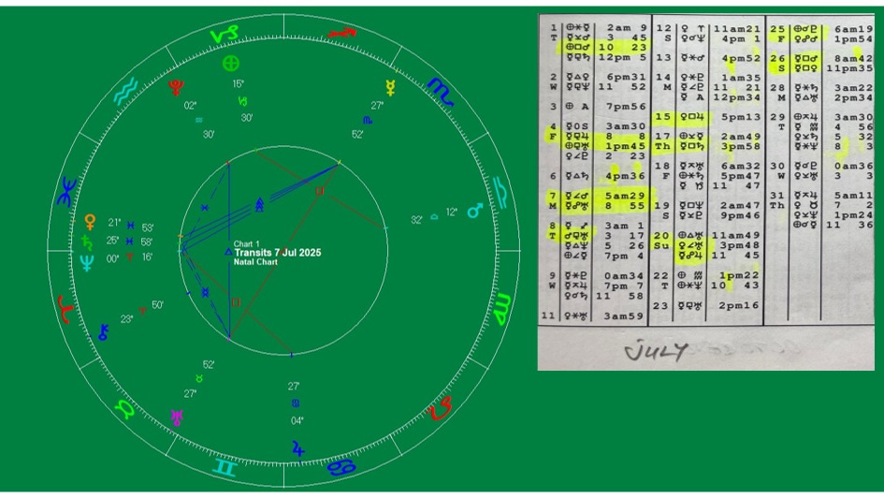The width and height of the screenshot is (884, 498).
Task: Click the '58'' minutes in Saturn row
Action: [x=147, y=242]
